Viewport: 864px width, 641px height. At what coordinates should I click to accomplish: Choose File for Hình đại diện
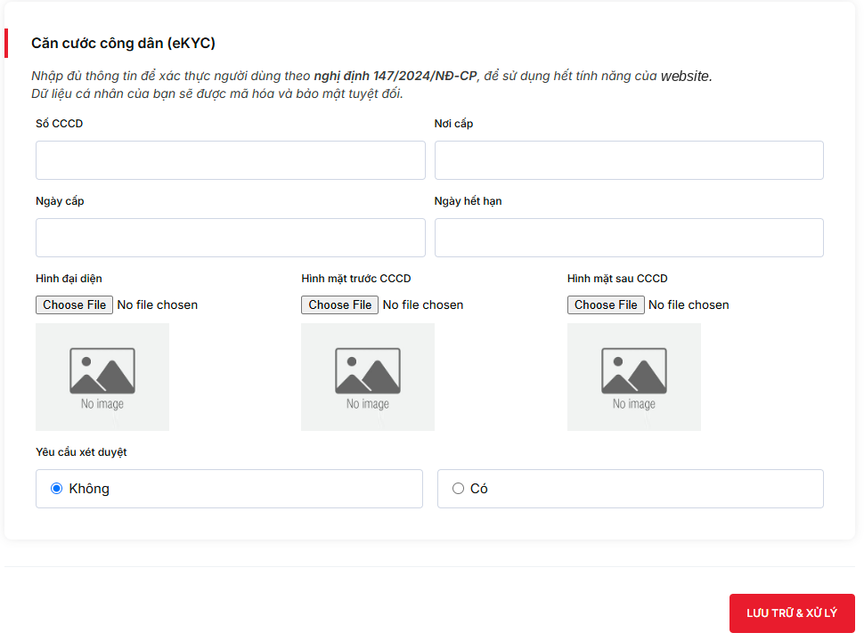(75, 305)
